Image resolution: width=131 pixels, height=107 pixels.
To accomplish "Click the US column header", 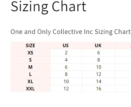I will coord(66,45).
